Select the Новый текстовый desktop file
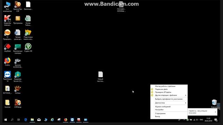The height and width of the screenshot is (125, 223). coord(101,76)
